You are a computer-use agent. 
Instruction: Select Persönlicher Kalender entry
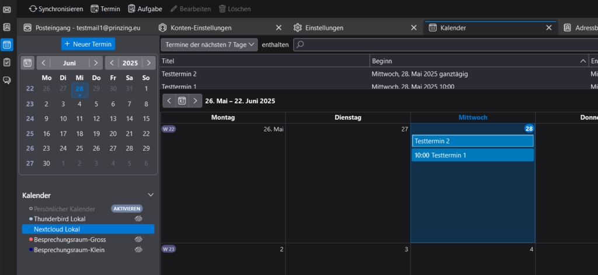tap(64, 208)
